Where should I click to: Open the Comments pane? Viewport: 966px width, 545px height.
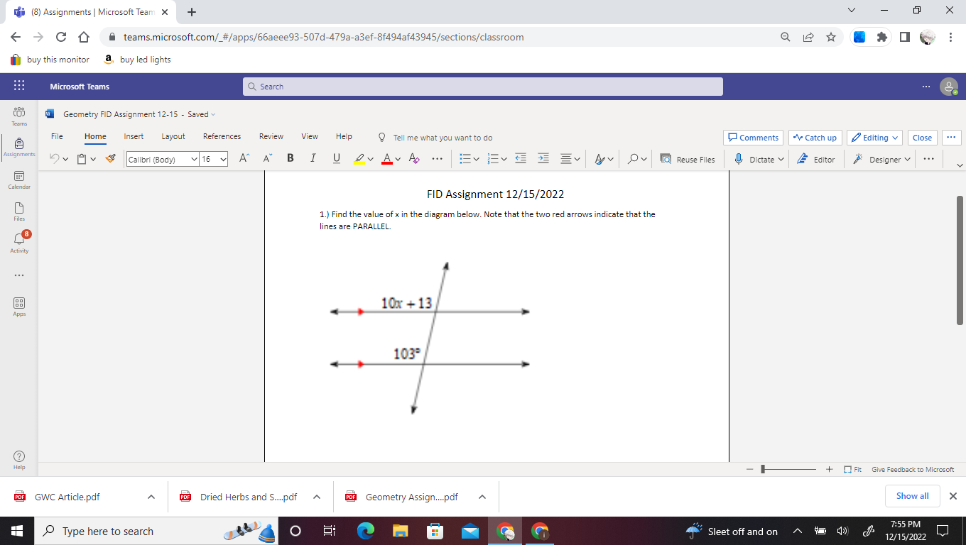[753, 138]
